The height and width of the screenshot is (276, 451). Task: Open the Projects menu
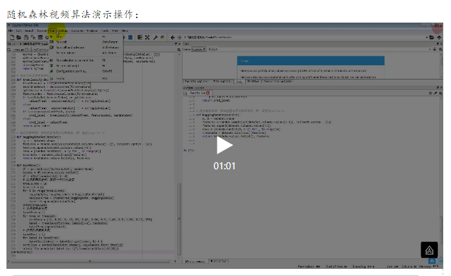coord(92,30)
